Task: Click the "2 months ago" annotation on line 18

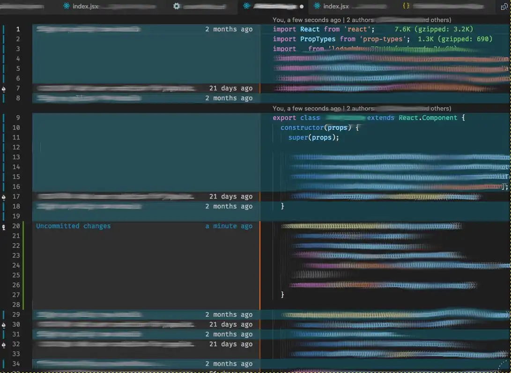Action: tap(229, 206)
